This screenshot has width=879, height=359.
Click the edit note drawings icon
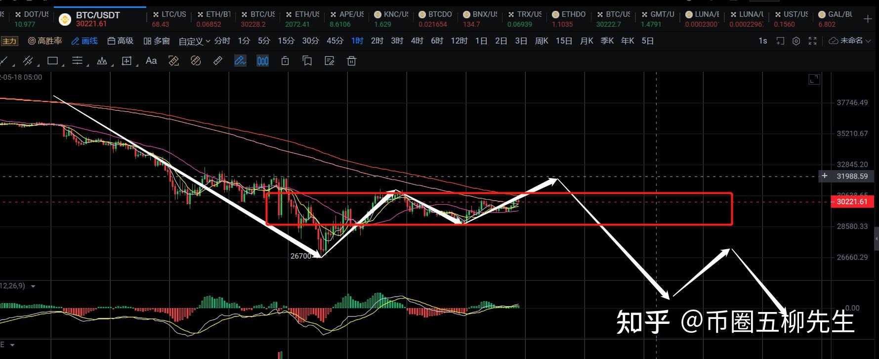tap(330, 61)
